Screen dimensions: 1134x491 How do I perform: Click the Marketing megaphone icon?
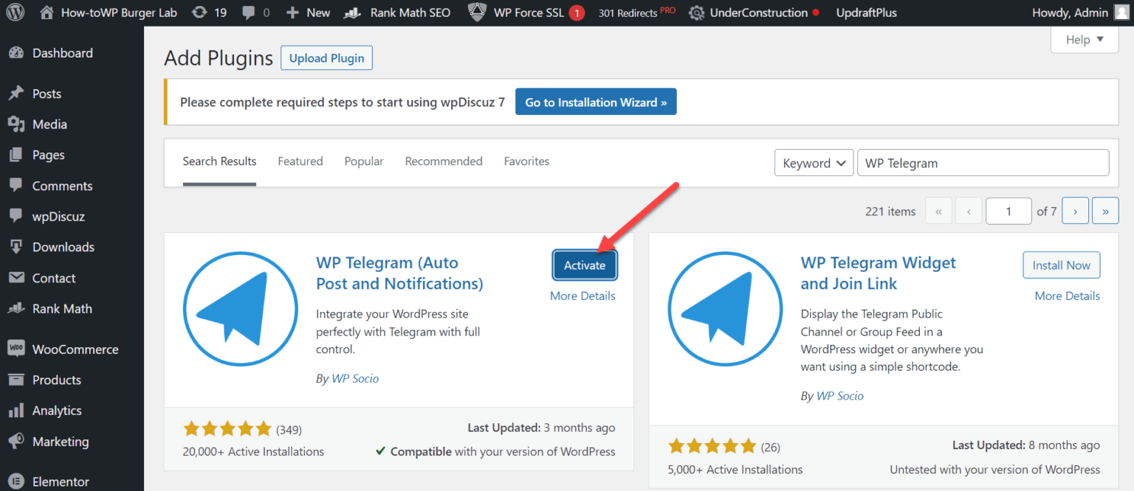[x=16, y=441]
